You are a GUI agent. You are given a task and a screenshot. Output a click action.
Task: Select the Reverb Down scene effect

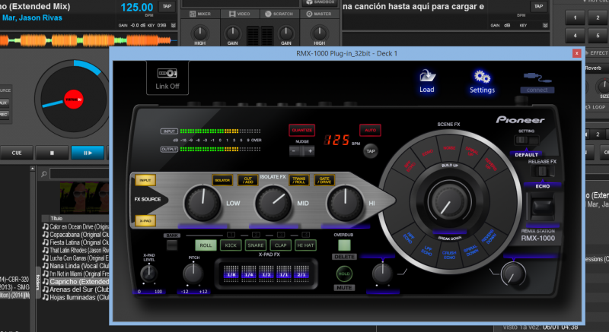tap(489, 236)
